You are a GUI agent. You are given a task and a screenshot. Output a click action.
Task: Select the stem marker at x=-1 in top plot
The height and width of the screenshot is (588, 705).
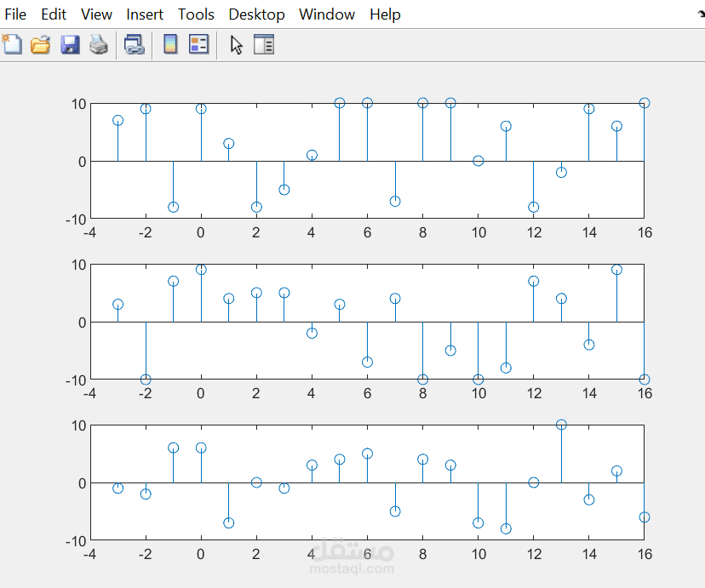coord(174,207)
